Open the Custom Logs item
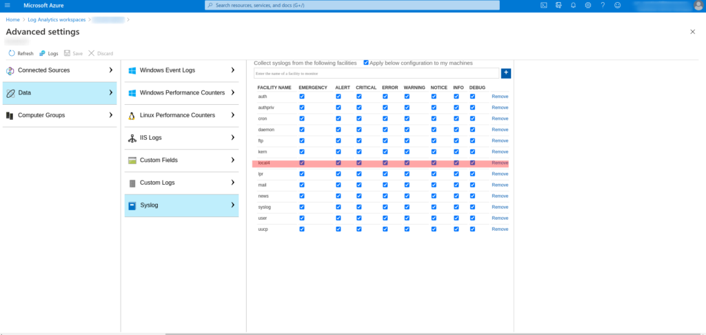The height and width of the screenshot is (335, 706). (181, 183)
